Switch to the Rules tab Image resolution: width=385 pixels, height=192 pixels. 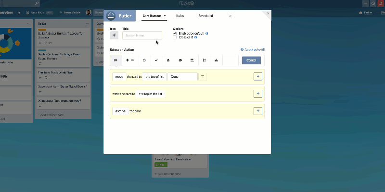coord(180,16)
